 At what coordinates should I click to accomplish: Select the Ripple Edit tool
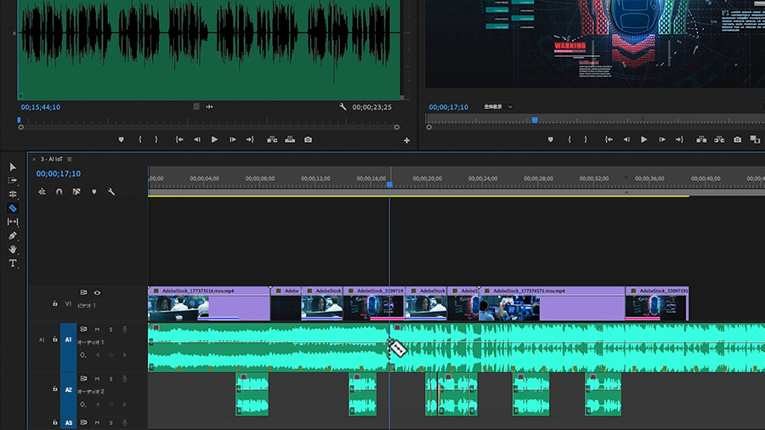coord(13,194)
